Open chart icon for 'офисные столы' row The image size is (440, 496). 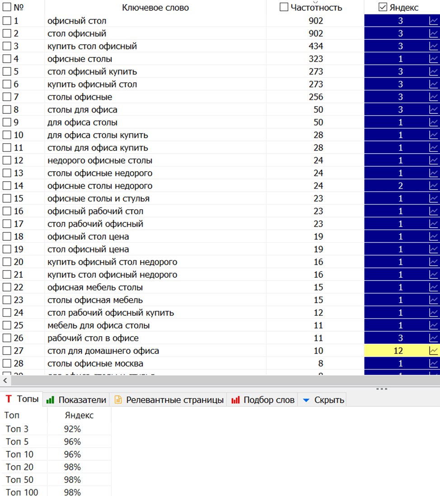click(433, 59)
